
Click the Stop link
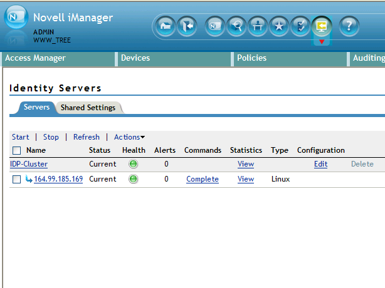pyautogui.click(x=51, y=137)
